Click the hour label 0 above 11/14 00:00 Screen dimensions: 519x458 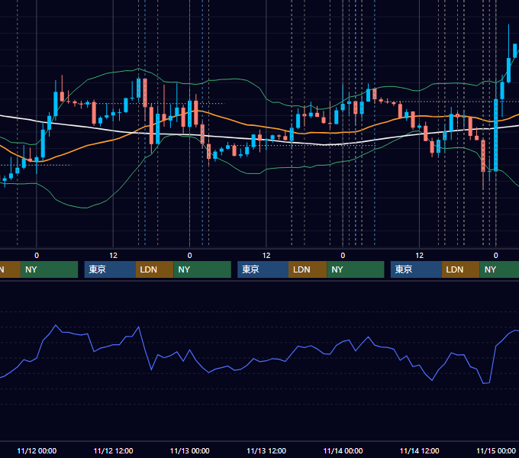coord(343,256)
